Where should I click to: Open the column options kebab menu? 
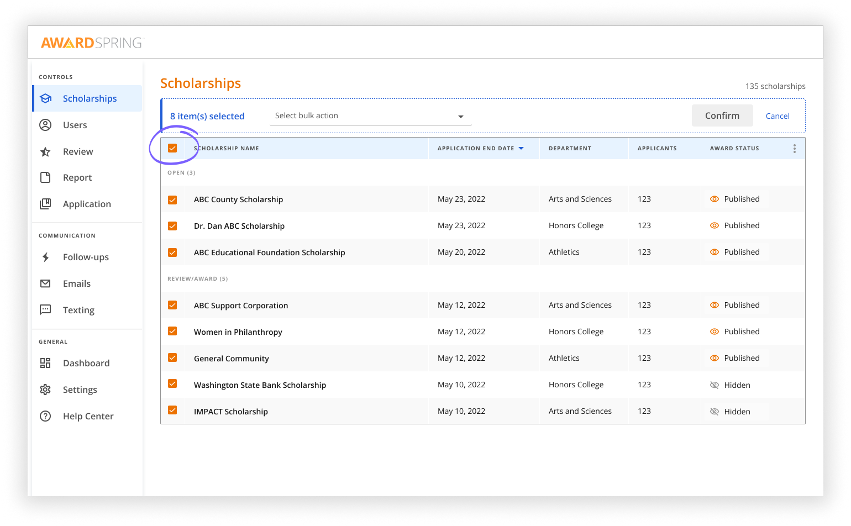[x=794, y=148]
